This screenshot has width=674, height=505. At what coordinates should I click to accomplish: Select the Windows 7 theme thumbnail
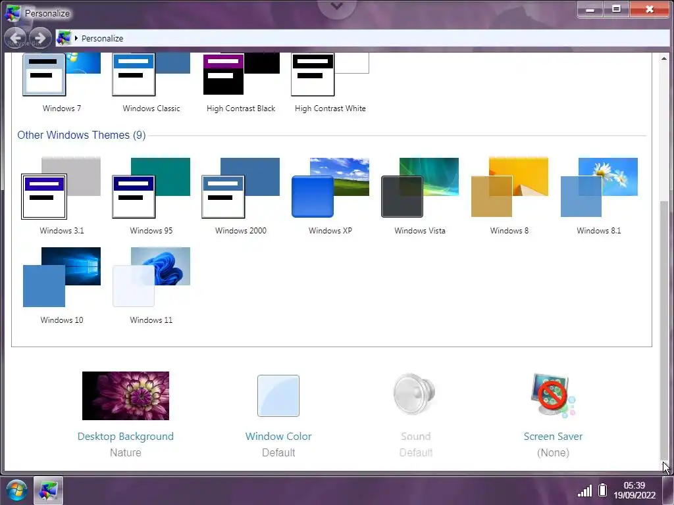click(61, 74)
